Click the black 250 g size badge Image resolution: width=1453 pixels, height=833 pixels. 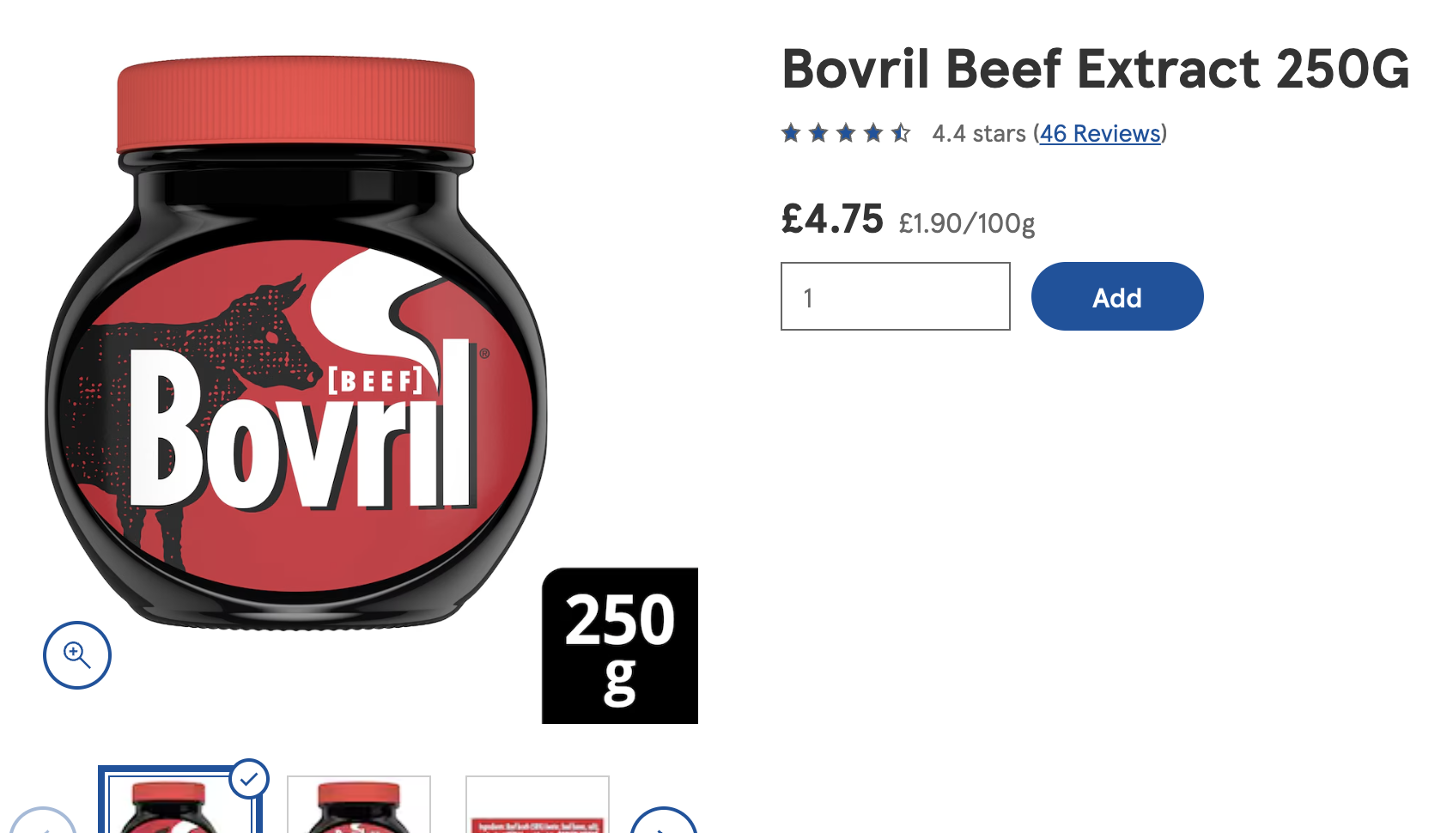[620, 646]
